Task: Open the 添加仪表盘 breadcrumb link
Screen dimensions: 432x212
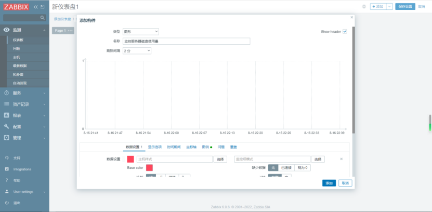Action: (x=62, y=19)
